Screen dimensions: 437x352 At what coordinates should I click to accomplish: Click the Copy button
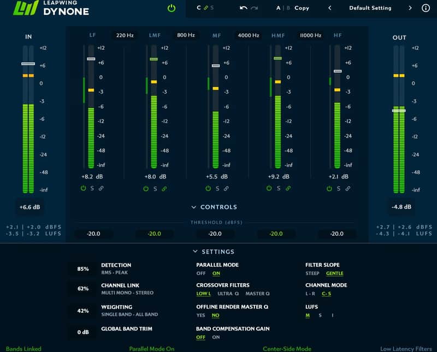click(x=302, y=8)
